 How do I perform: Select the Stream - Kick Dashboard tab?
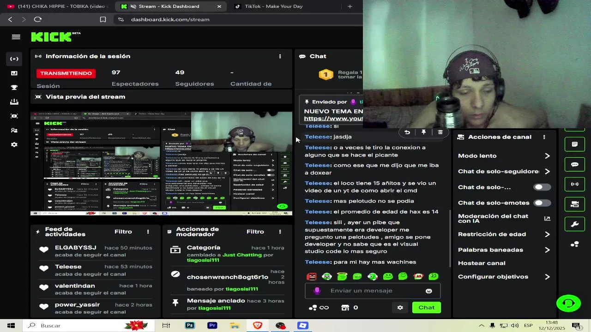tap(170, 6)
